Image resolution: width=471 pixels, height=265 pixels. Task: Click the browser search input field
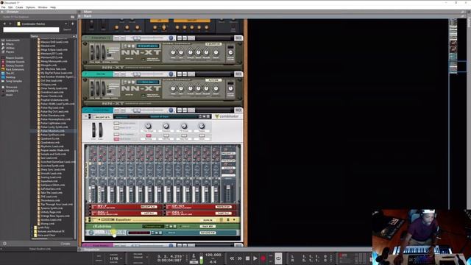(31, 29)
